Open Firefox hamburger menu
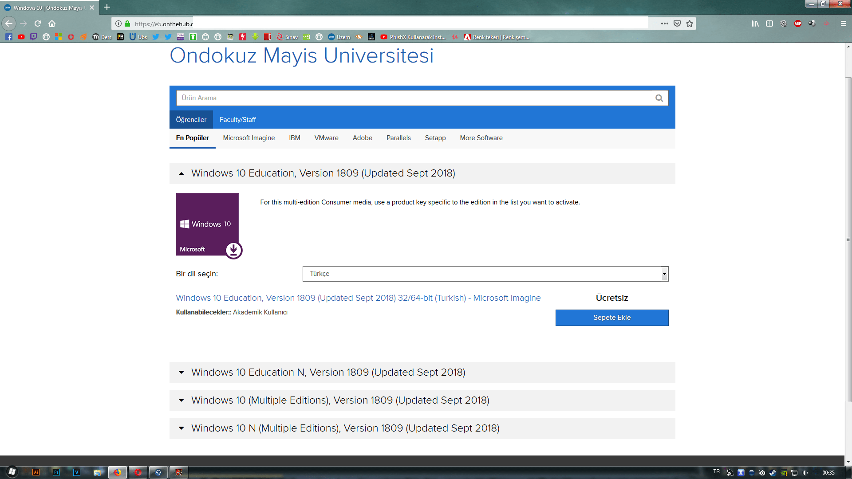The width and height of the screenshot is (852, 479). point(844,24)
